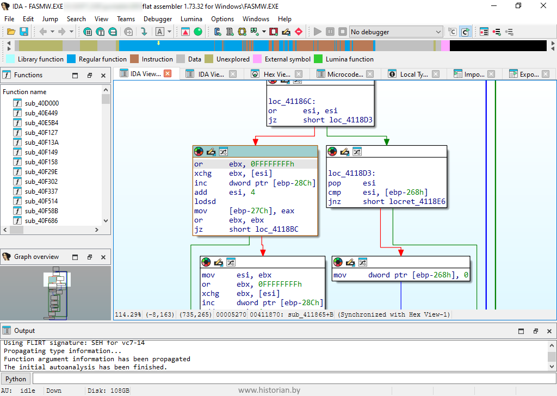Select sub_40D000 in the Functions list
557x396 pixels.
point(41,103)
